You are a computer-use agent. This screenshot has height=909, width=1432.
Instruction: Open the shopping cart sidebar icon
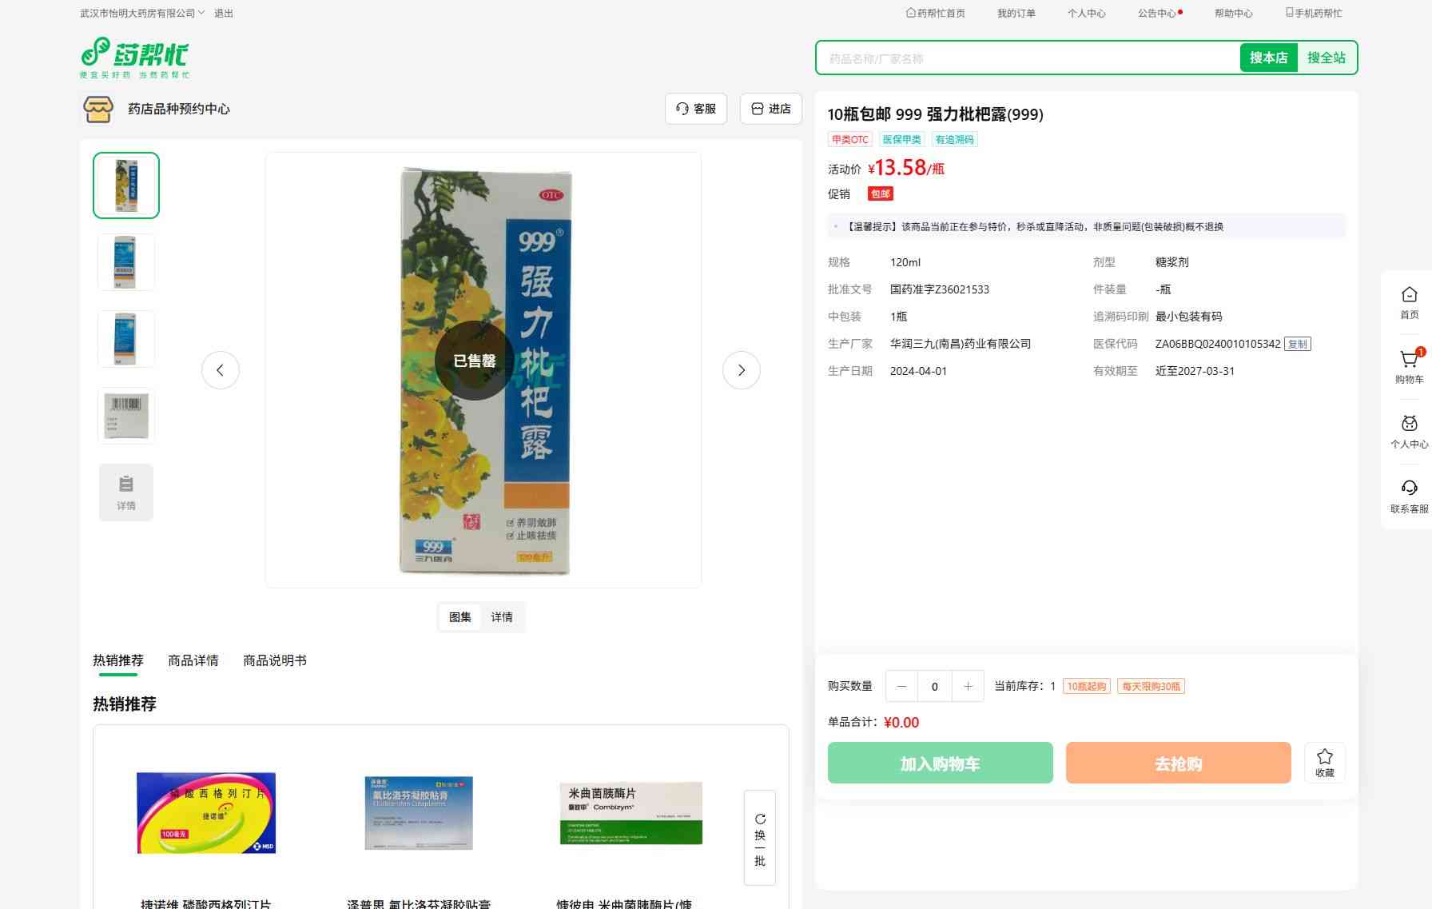1409,367
